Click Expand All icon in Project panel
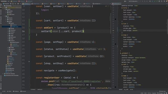168x94 pixels. point(13,4)
